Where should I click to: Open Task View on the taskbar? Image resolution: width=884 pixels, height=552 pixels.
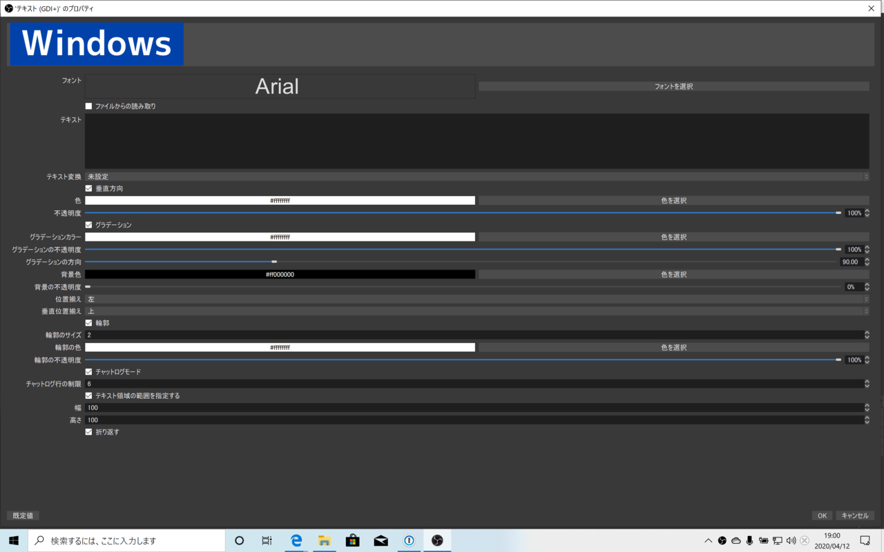[267, 541]
